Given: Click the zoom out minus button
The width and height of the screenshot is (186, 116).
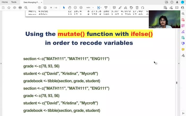Looking at the screenshot, I should pos(75,8).
